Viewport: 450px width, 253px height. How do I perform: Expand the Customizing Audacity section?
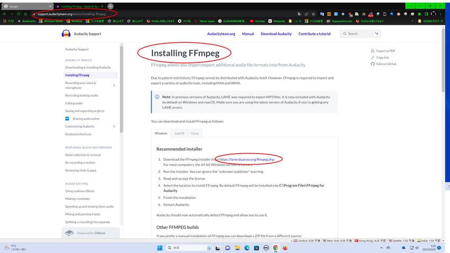(x=114, y=126)
